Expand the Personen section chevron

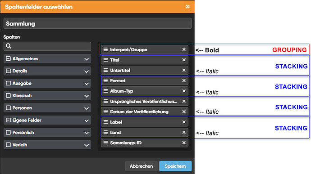click(x=87, y=108)
